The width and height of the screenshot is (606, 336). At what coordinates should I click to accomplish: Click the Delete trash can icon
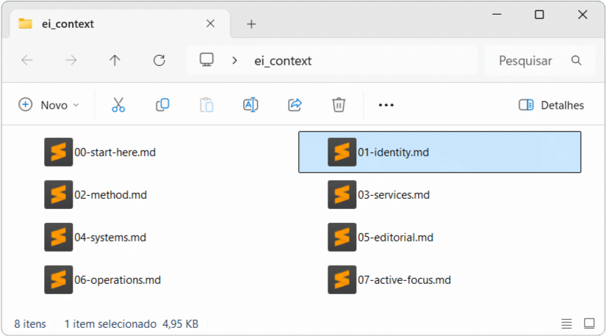pyautogui.click(x=339, y=105)
